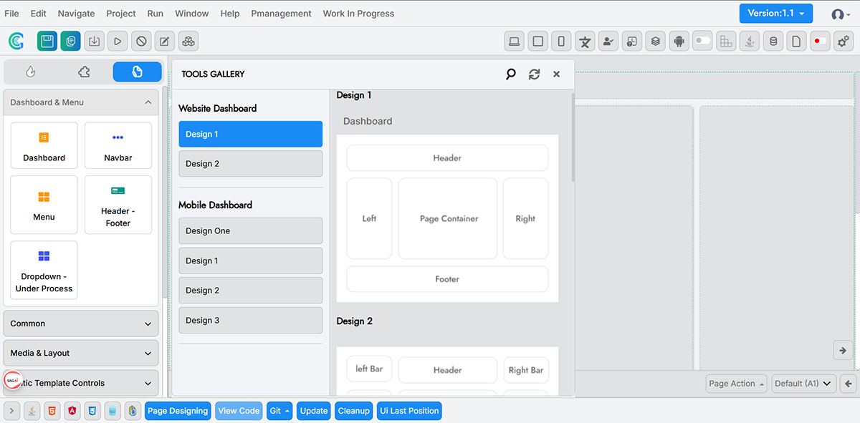Switch to the flame tab in the left panel
Image resolution: width=860 pixels, height=423 pixels.
[x=30, y=72]
